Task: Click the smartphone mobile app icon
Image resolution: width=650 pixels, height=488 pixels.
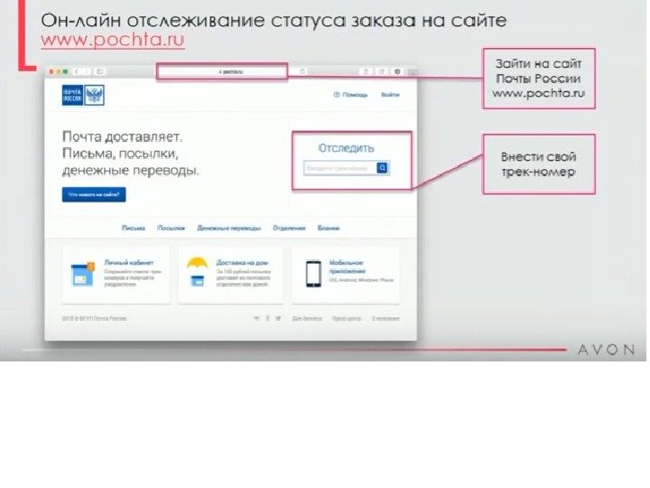Action: [x=313, y=274]
